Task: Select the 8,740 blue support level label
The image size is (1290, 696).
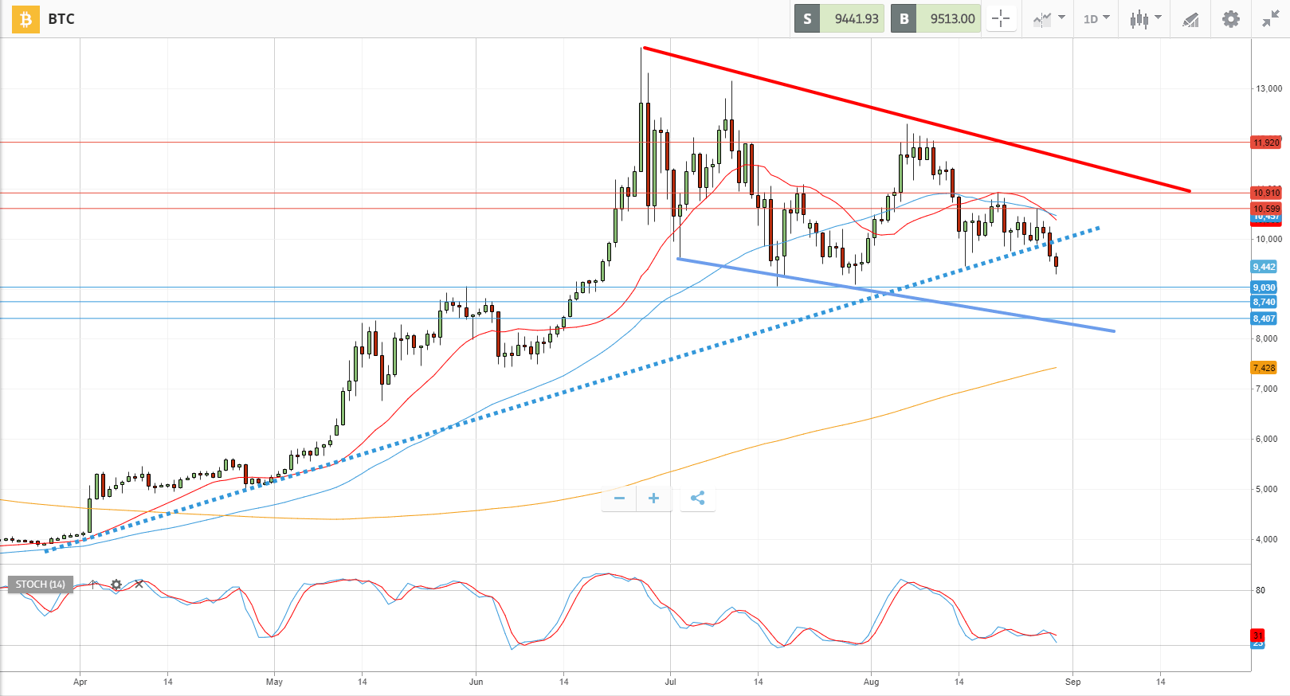Action: (1264, 302)
